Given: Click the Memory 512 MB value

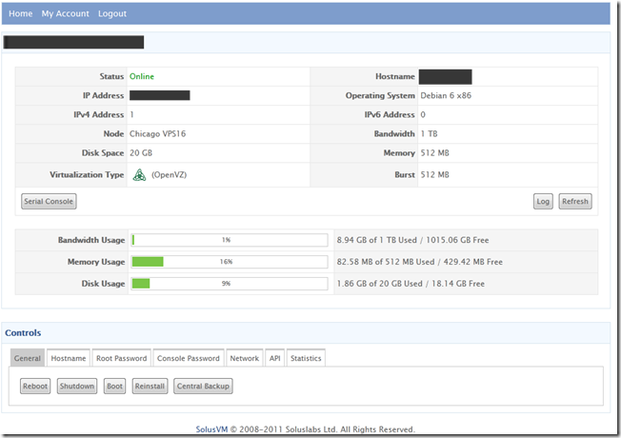Looking at the screenshot, I should pyautogui.click(x=435, y=153).
